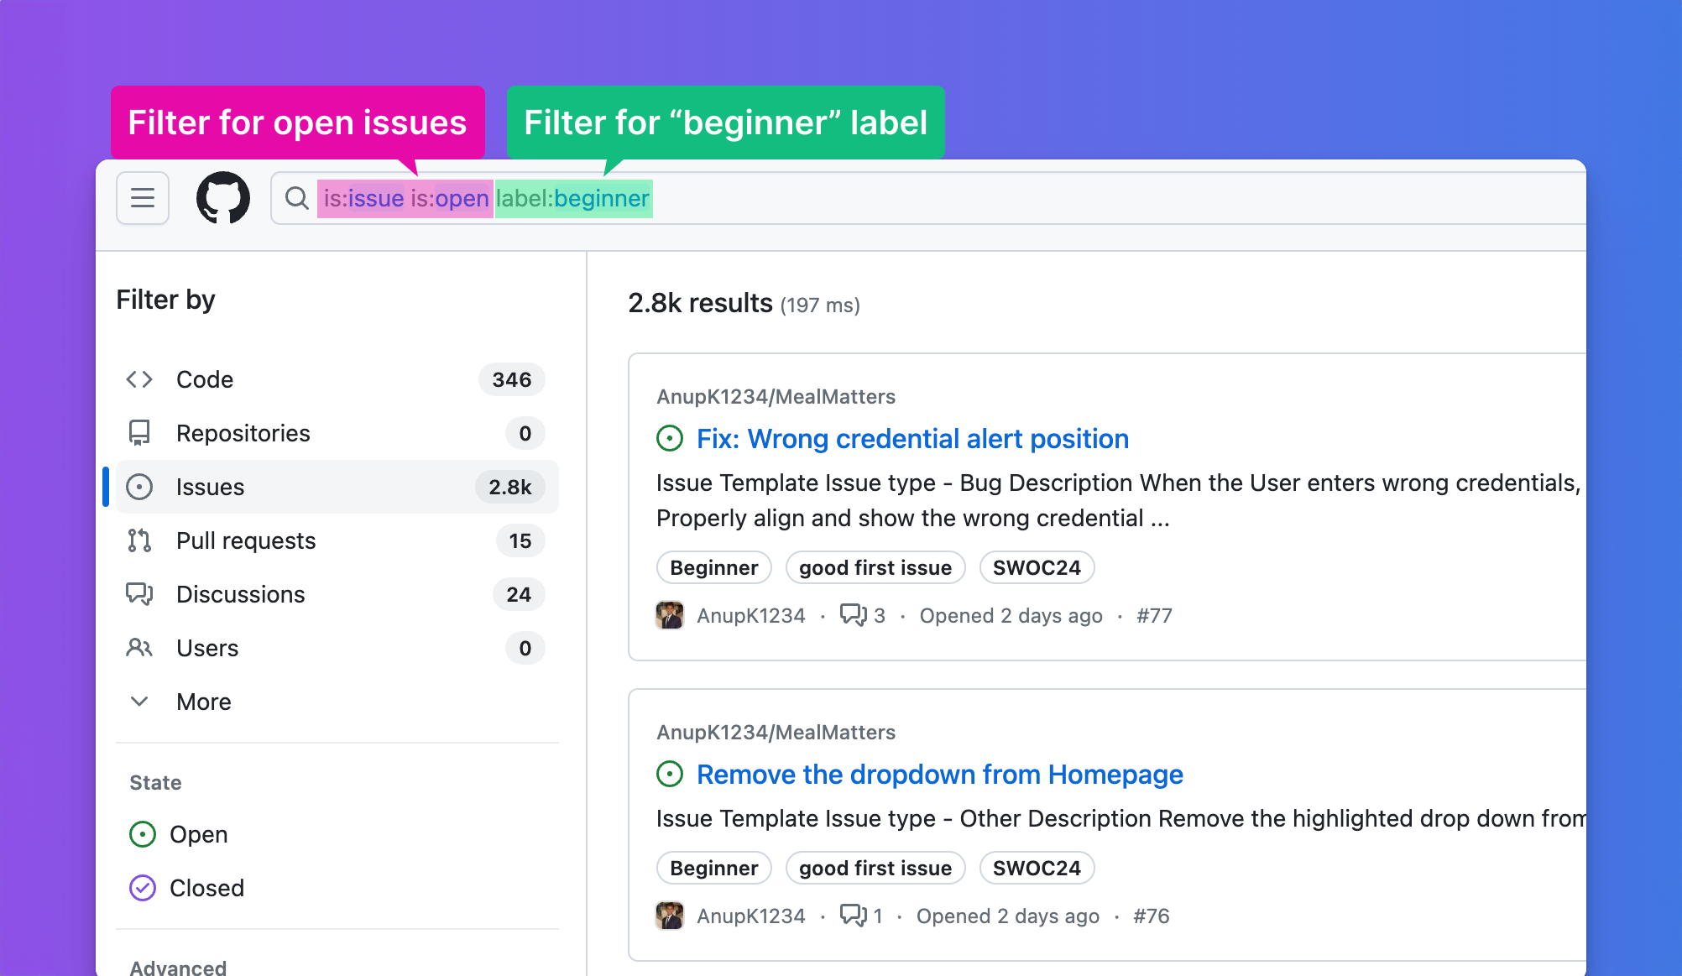Click the Users filter icon
This screenshot has height=976, width=1682.
pos(140,648)
